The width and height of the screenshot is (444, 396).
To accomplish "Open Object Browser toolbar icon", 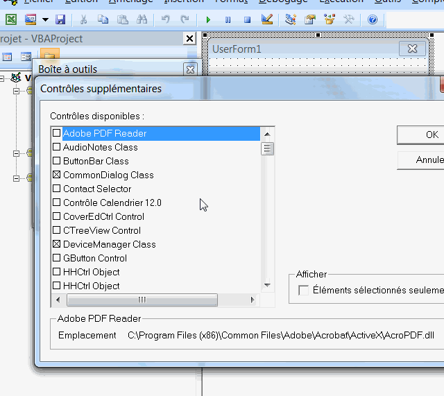I will (x=330, y=19).
